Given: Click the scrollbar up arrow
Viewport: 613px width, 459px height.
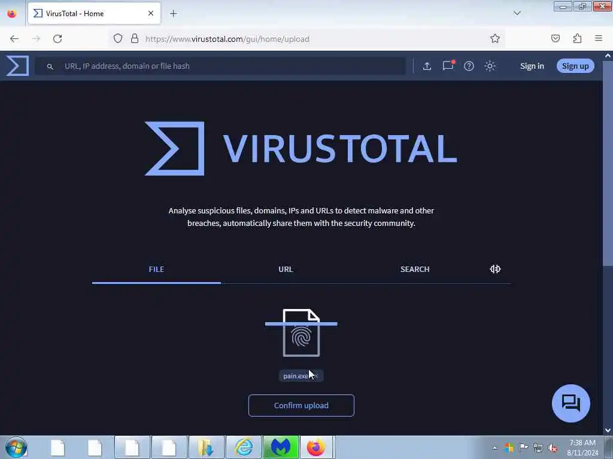Looking at the screenshot, I should (608, 56).
